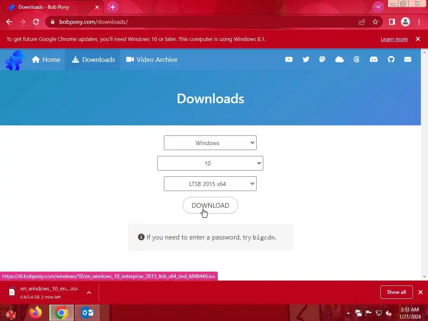Screen dimensions: 428x321
Task: Go back to the previous page
Action: click(x=9, y=22)
